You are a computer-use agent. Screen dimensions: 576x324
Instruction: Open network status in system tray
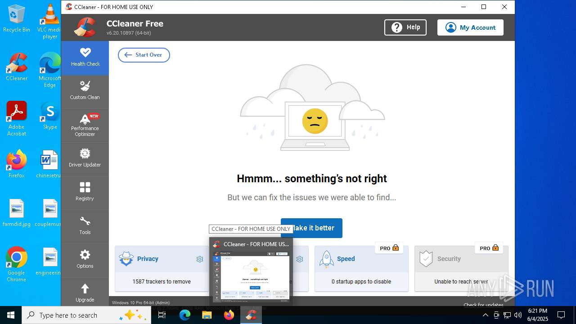pos(507,315)
